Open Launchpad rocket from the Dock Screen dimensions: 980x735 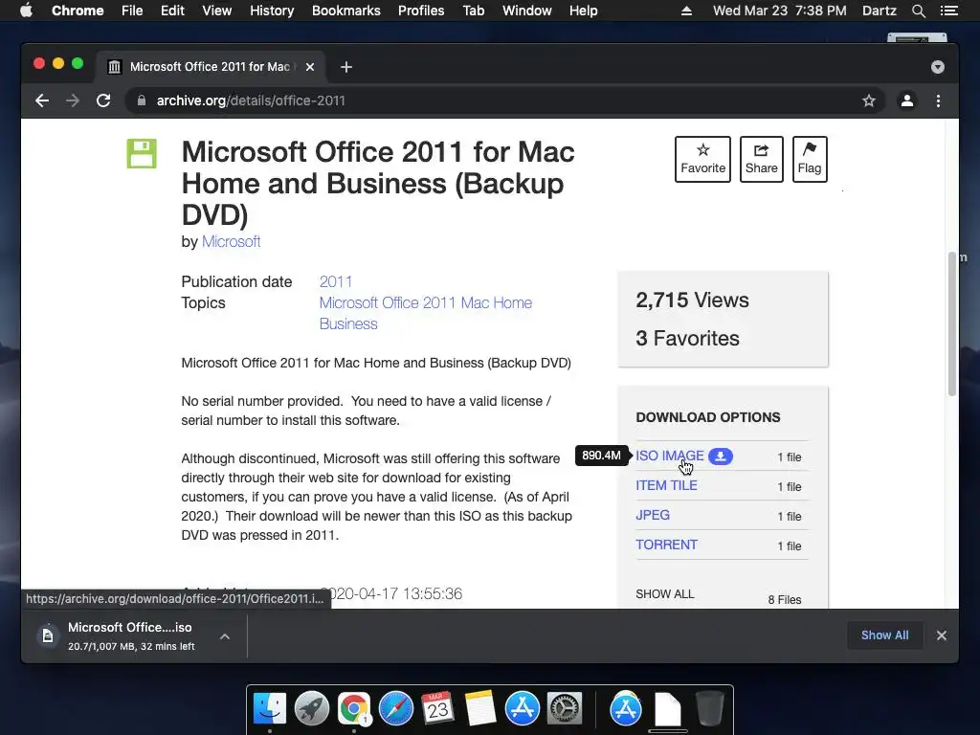(x=312, y=708)
